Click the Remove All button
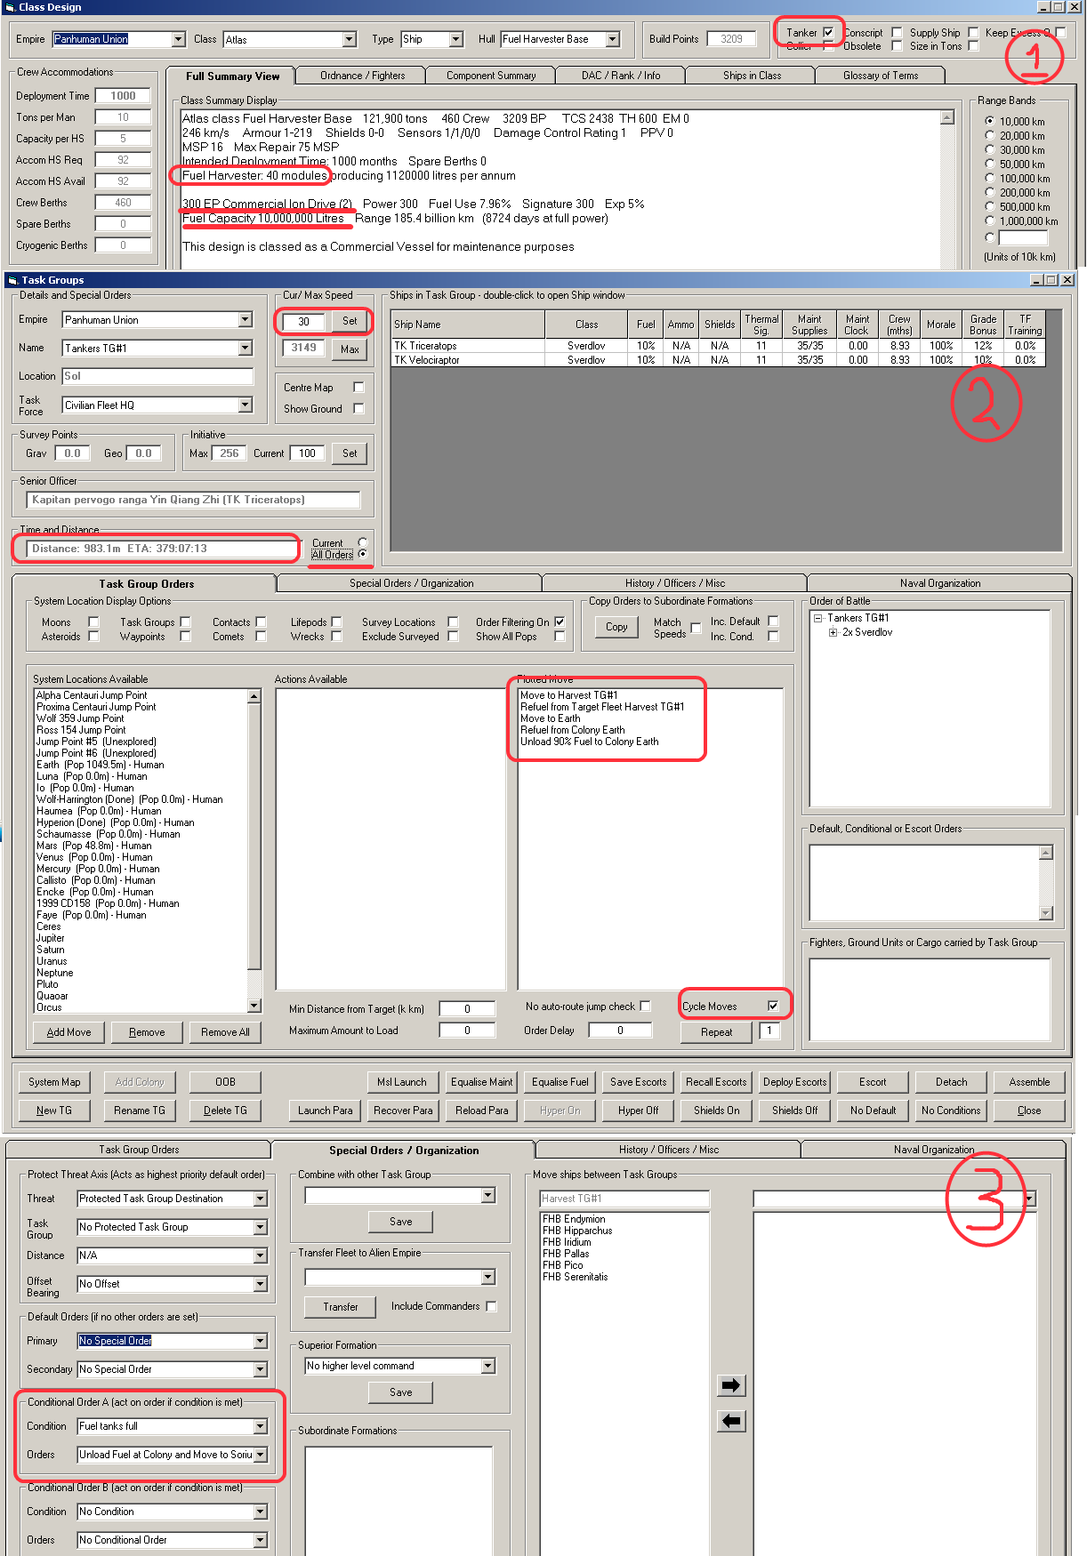 click(x=225, y=1032)
